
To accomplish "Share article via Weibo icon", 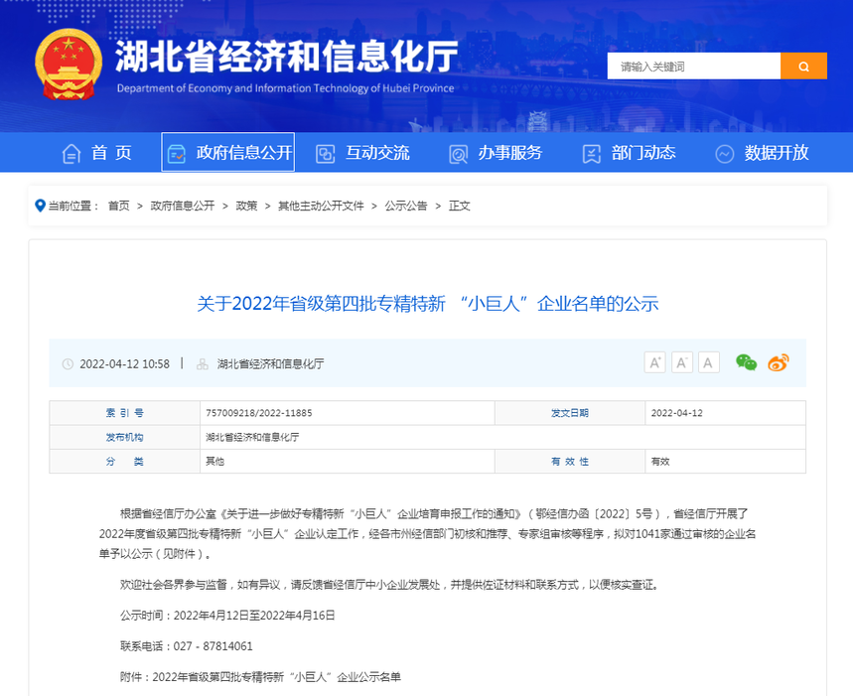I will tap(779, 362).
